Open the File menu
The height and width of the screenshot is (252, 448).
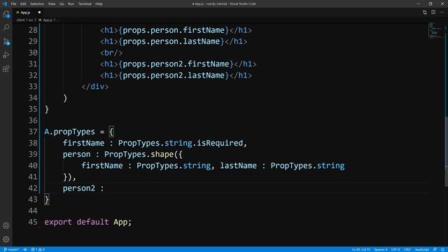coord(13,4)
